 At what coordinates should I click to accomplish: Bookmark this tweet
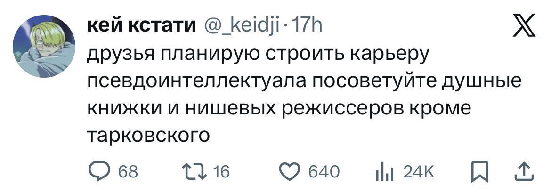[479, 172]
